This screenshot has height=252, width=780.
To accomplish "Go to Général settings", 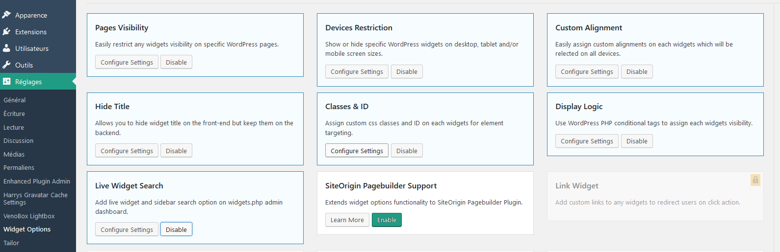I will [15, 100].
